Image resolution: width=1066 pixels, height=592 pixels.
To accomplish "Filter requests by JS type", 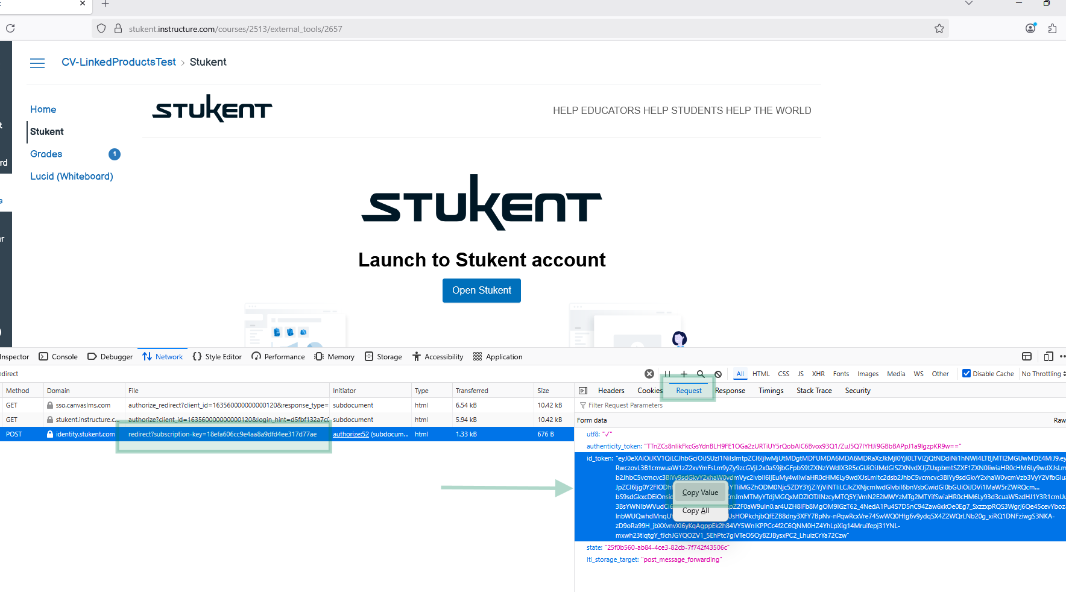I will point(801,374).
